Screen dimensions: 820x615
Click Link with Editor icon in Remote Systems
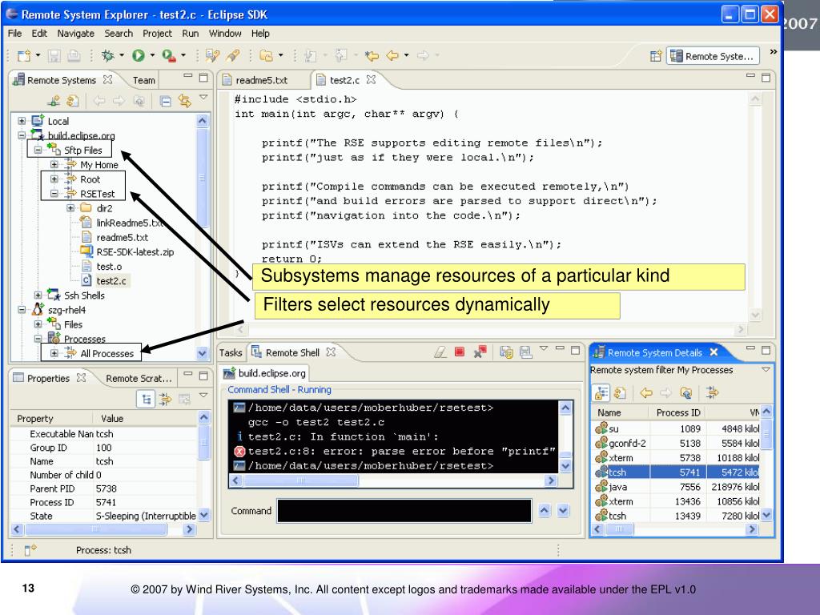point(185,100)
